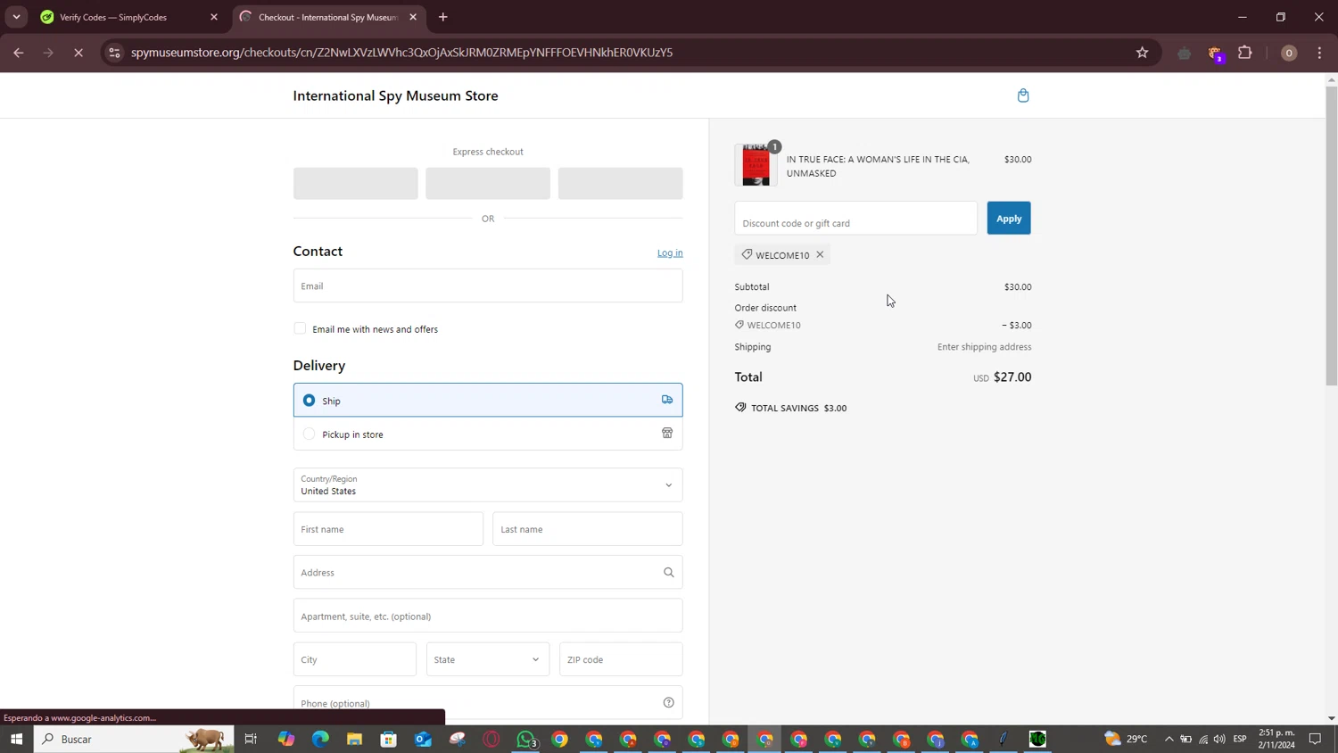Go back to the previous page
Viewport: 1338px width, 753px height.
pyautogui.click(x=19, y=53)
